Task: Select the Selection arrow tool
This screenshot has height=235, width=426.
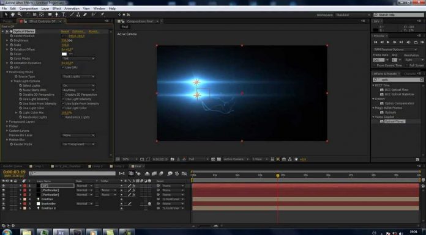Action: (6, 15)
